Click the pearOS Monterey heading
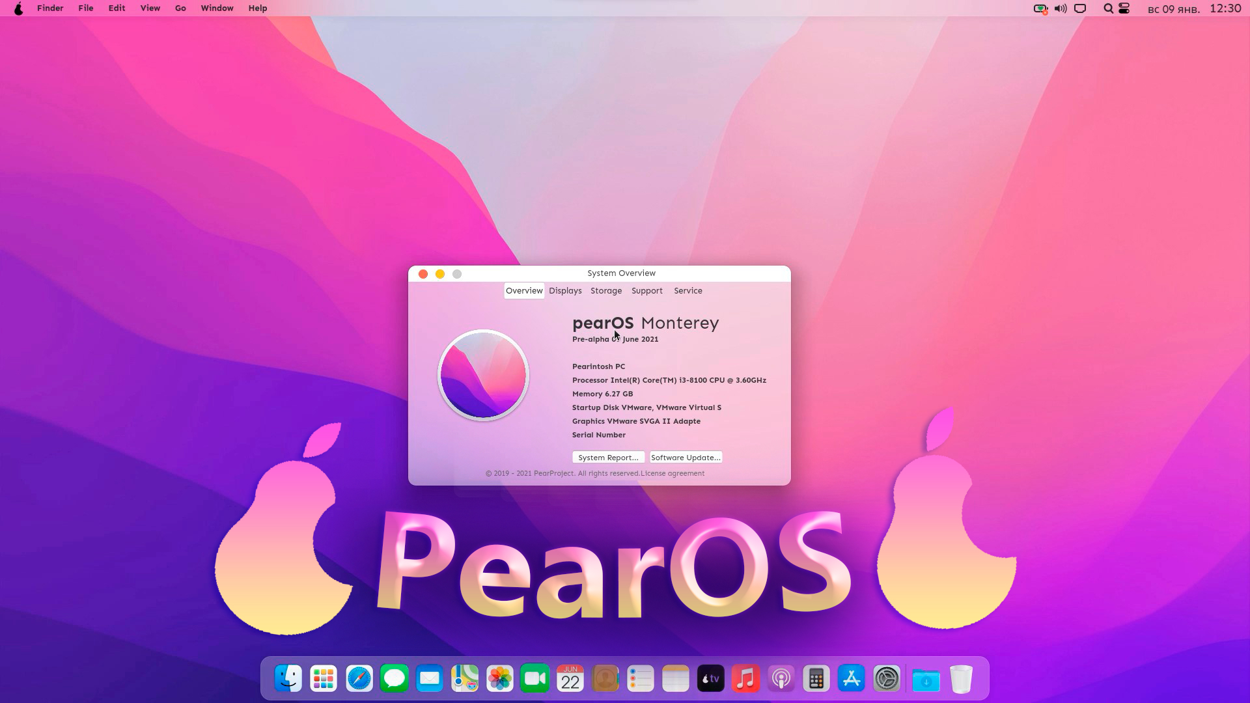The width and height of the screenshot is (1250, 703). coord(646,323)
